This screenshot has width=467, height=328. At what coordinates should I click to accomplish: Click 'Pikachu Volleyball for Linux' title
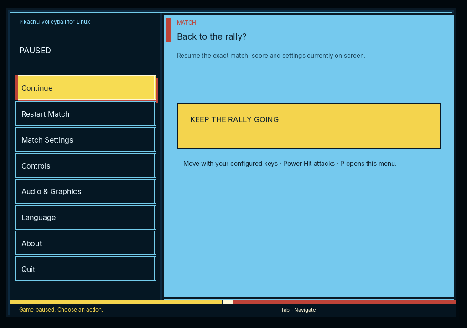click(55, 22)
